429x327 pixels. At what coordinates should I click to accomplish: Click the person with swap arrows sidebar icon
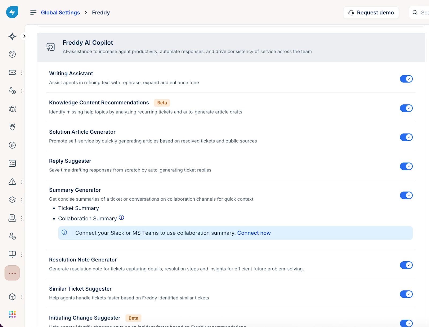pyautogui.click(x=12, y=91)
